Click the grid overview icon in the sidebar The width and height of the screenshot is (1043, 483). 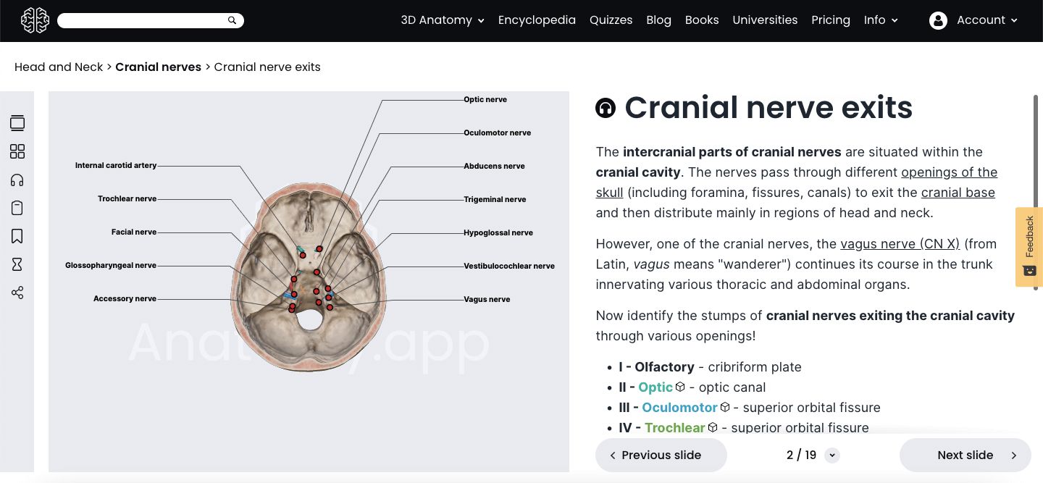(17, 151)
